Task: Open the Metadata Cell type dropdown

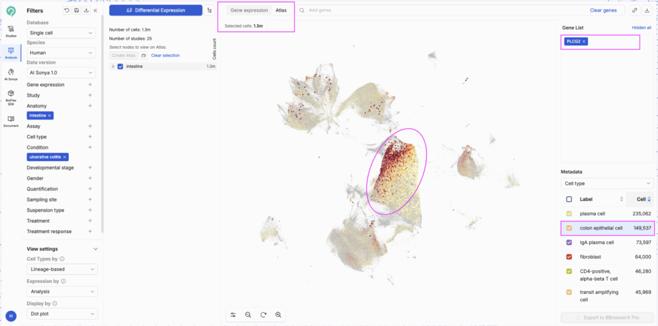Action: (x=606, y=183)
